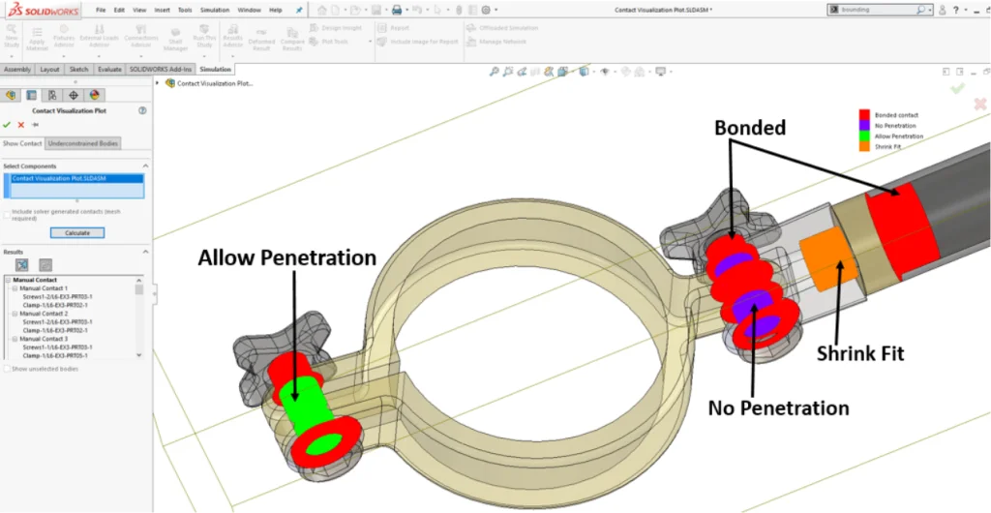Click the Open document icon
The image size is (991, 513).
(354, 10)
